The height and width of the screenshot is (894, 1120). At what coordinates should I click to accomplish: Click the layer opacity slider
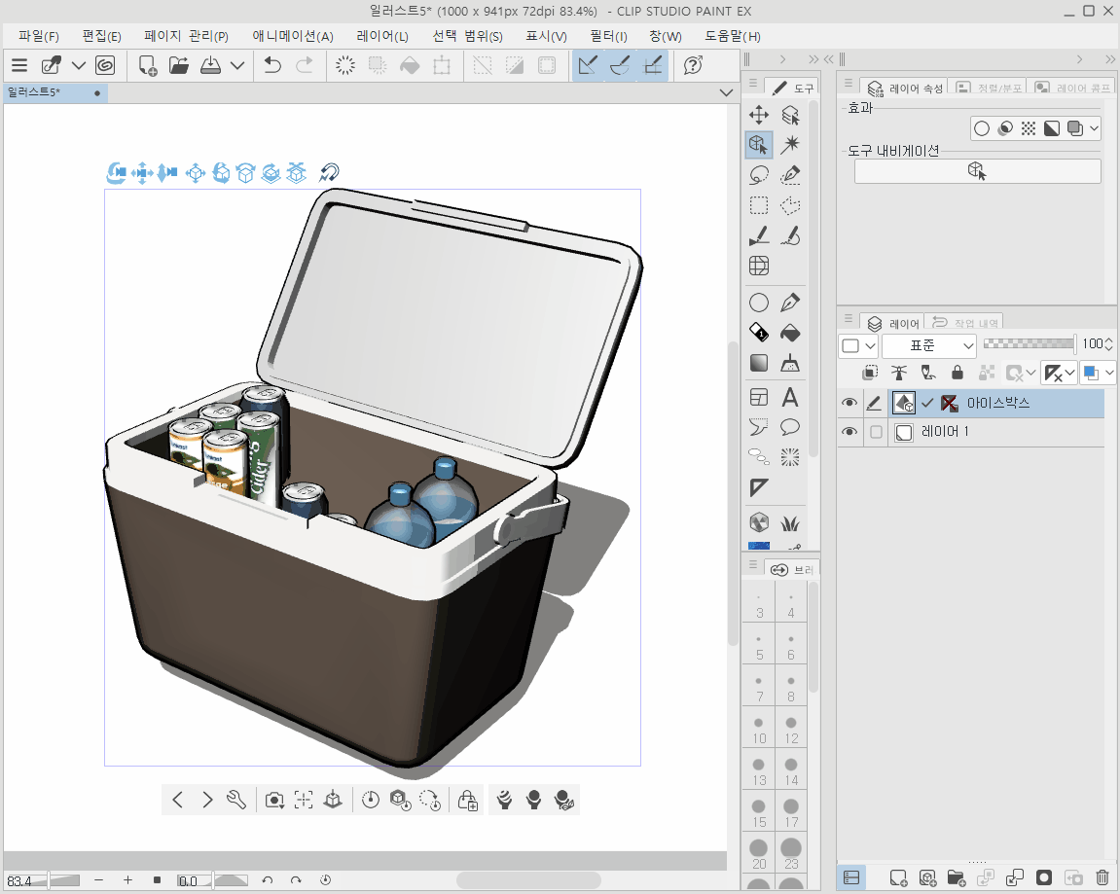[x=1029, y=343]
